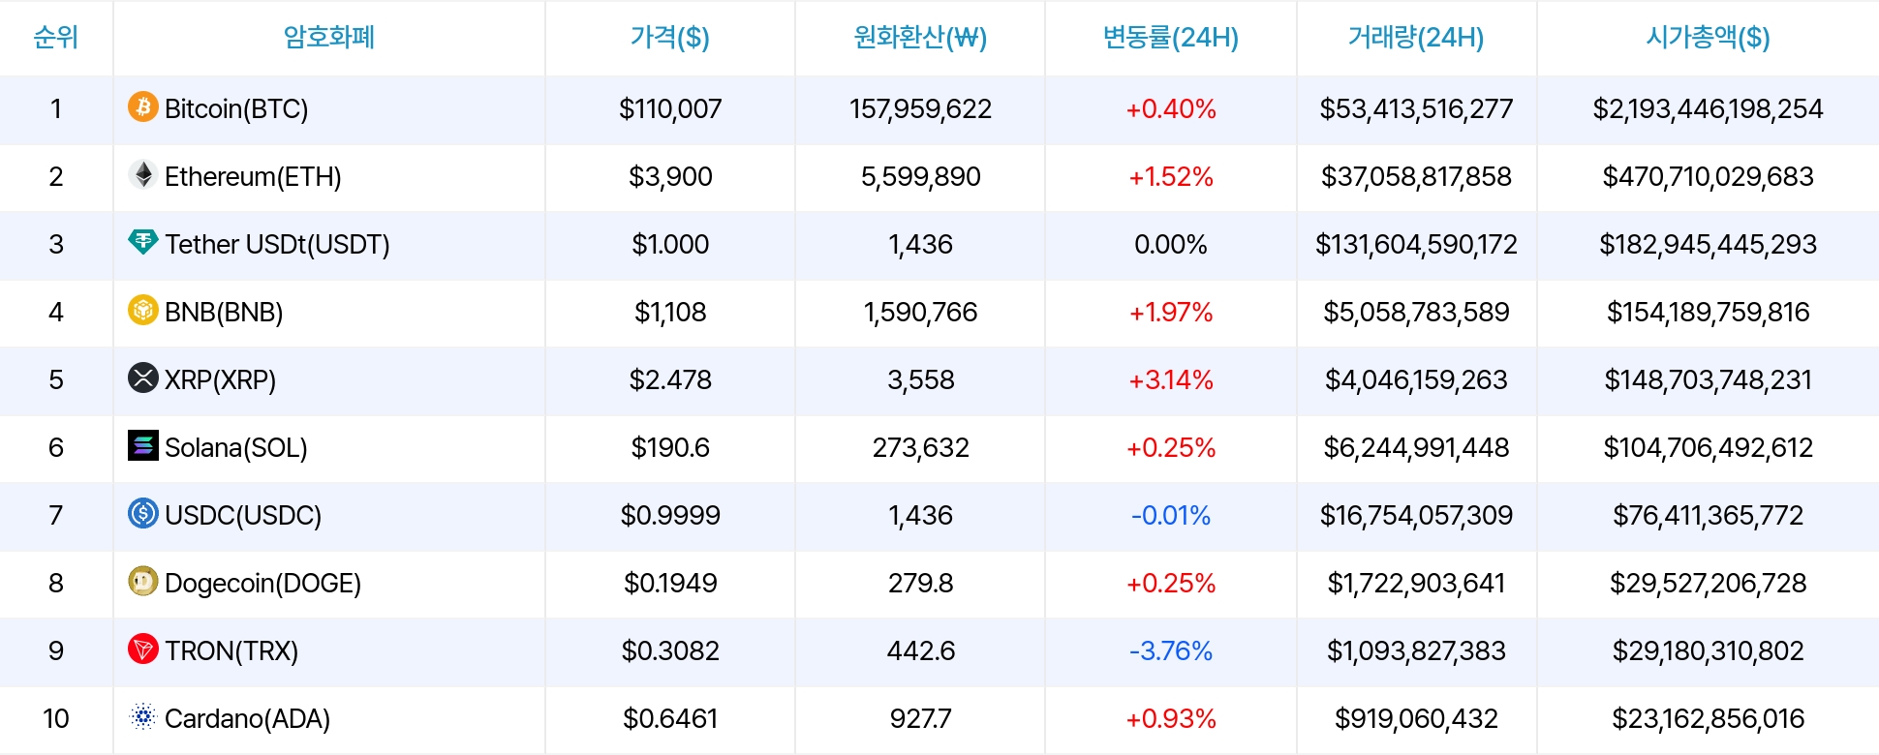The height and width of the screenshot is (755, 1879).
Task: Open the Cardano(ADA) name link
Action: [x=247, y=718]
